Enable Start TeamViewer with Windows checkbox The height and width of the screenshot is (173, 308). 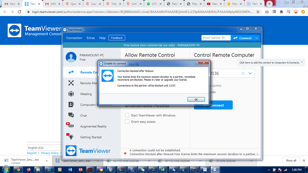127,115
